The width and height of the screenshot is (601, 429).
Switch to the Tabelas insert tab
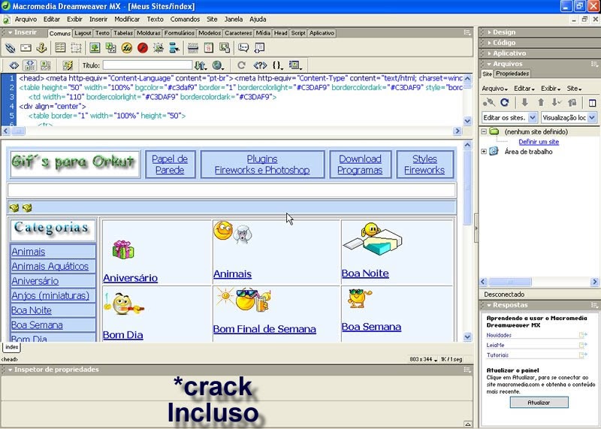(x=123, y=33)
